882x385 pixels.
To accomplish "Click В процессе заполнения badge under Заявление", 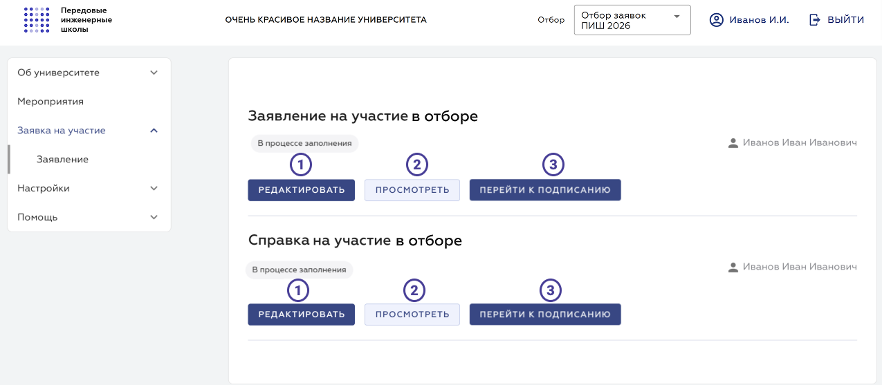I will coord(304,144).
